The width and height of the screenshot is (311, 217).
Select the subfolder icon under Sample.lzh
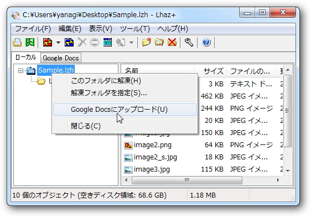(x=42, y=81)
